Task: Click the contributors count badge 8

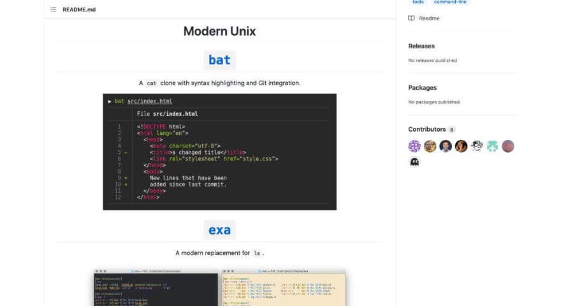Action: coord(451,130)
